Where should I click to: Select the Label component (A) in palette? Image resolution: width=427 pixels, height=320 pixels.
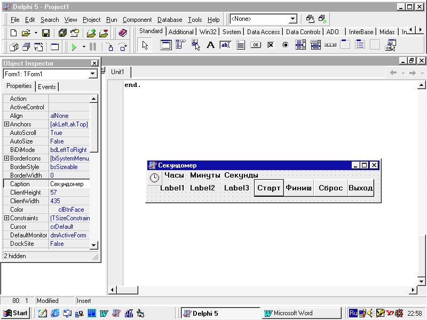210,45
